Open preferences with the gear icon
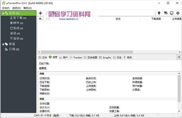 [178, 13]
